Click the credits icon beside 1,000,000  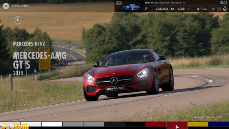[146, 9]
